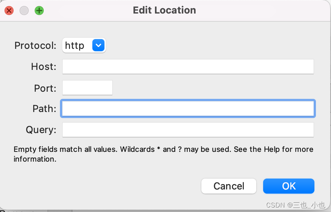
Task: Click the word Help in the hint text
Action: [272, 150]
